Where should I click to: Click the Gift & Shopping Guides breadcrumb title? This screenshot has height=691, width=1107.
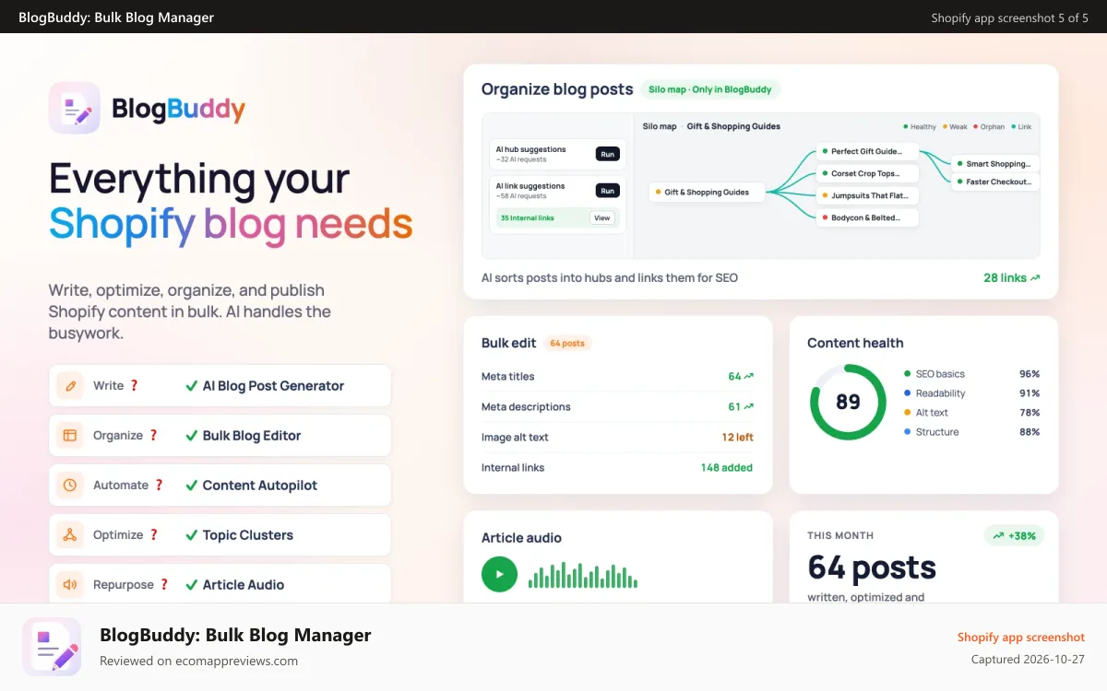[734, 126]
